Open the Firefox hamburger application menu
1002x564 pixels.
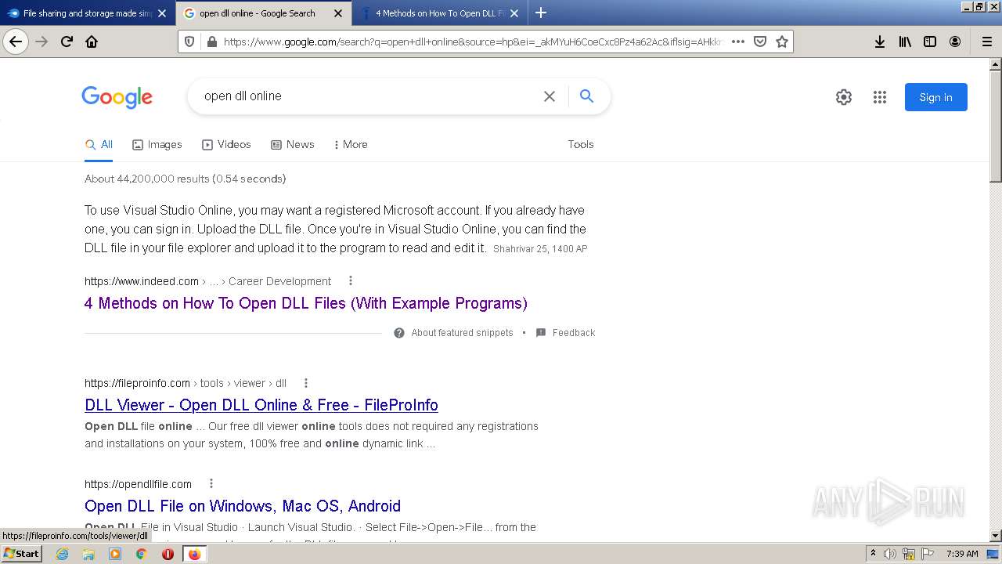click(x=986, y=42)
